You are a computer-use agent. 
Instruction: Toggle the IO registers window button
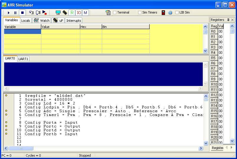click(x=79, y=13)
